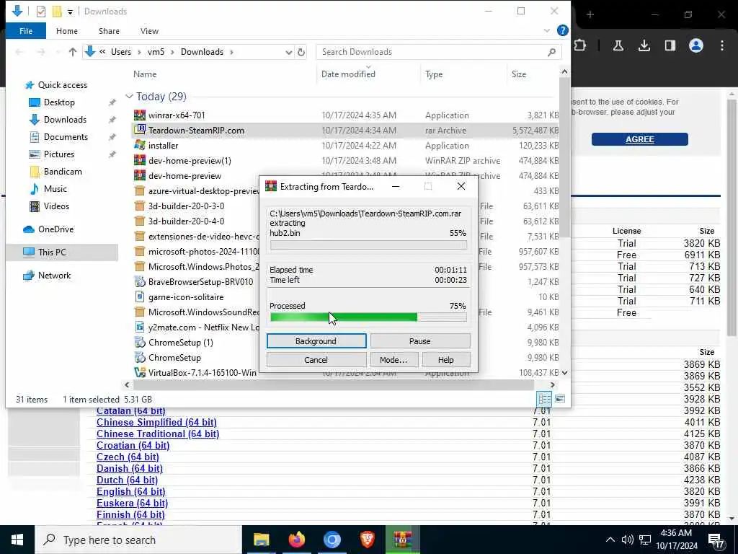Screen dimensions: 738x554
Task: Open Windows Start menu
Action: coord(17,540)
